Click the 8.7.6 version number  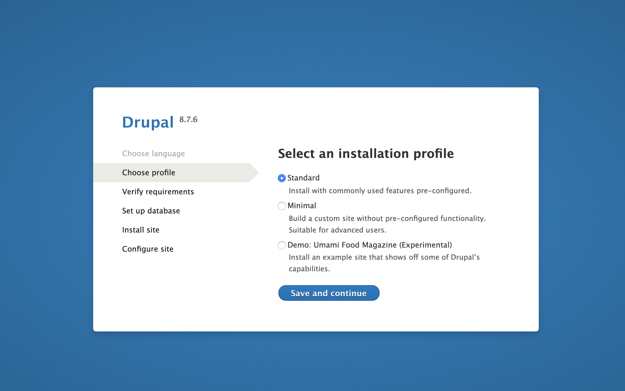pos(188,119)
